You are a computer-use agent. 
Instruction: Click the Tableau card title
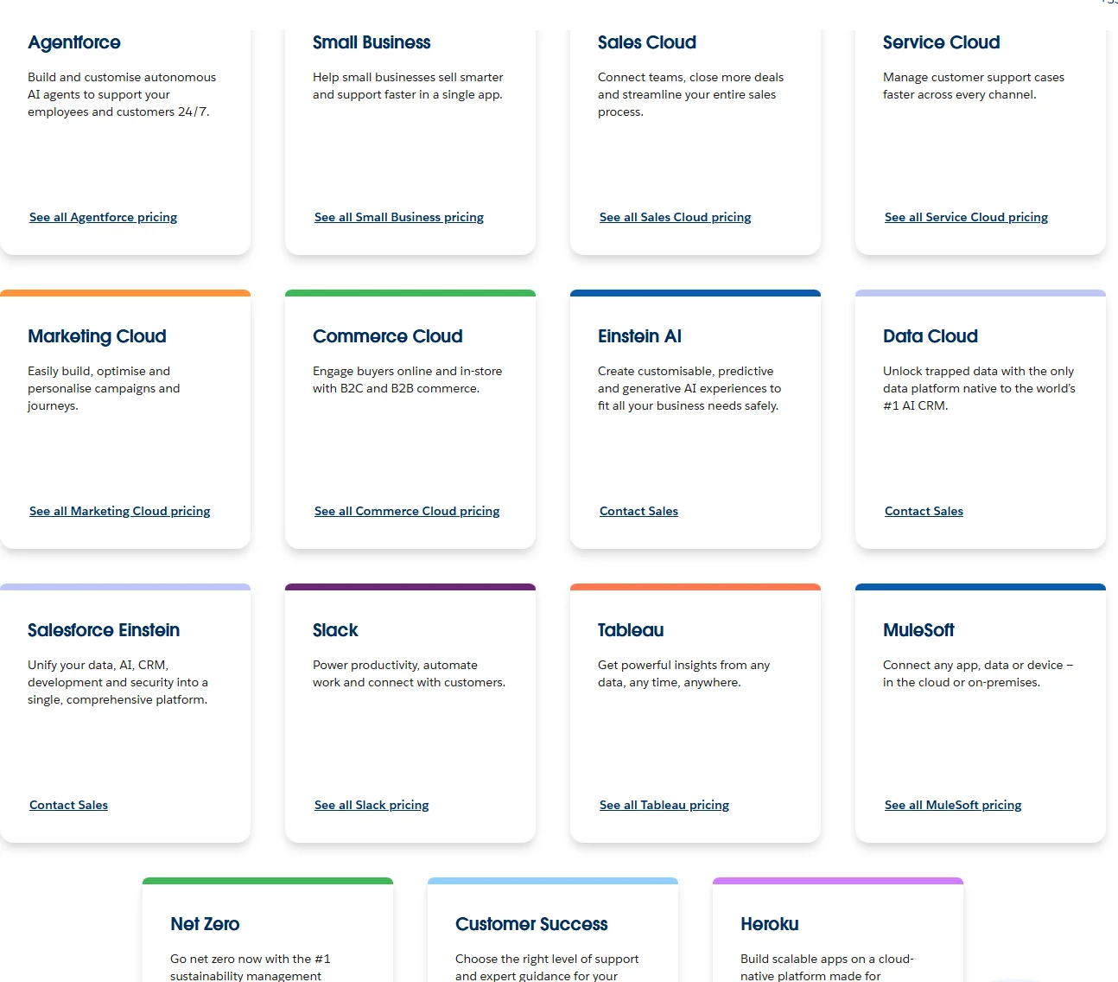pos(631,630)
